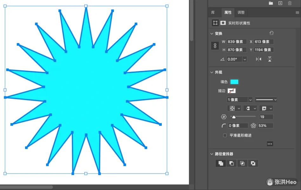Toggle the width-height link constraint

[x=215, y=46]
